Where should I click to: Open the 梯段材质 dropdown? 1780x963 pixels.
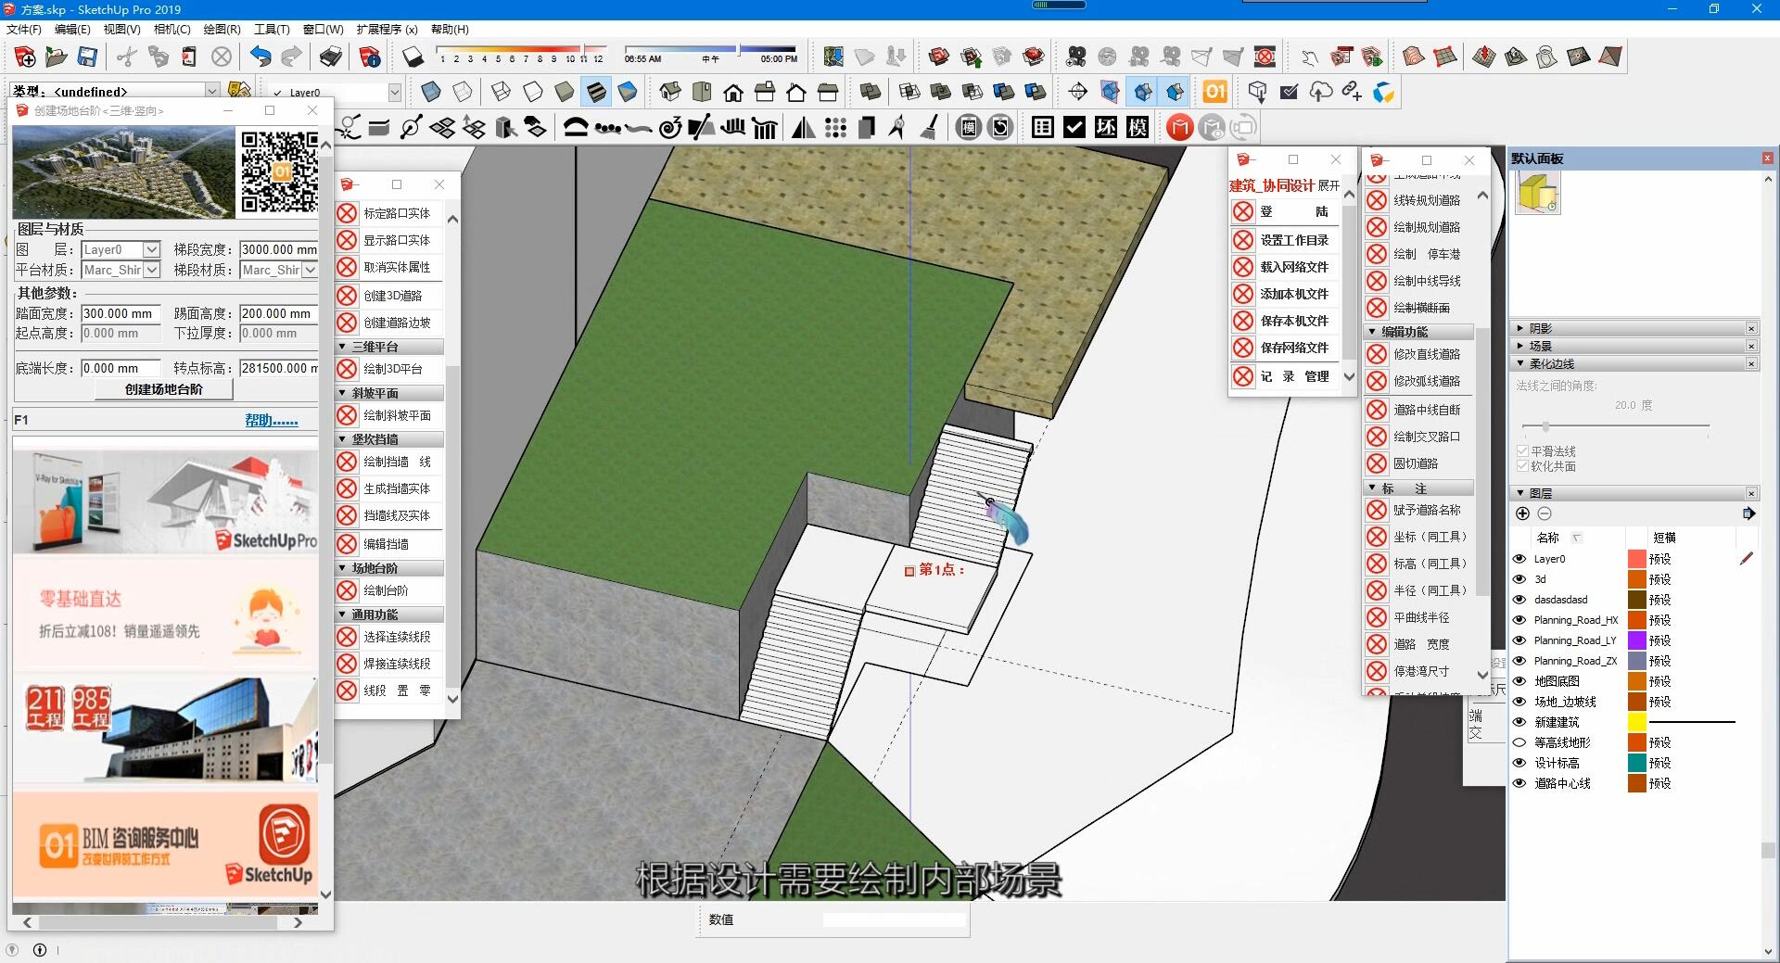pos(311,270)
